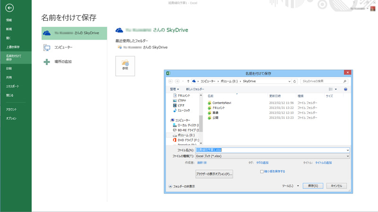Select コンピューター as the save location
Image resolution: width=378 pixels, height=212 pixels.
coord(63,48)
